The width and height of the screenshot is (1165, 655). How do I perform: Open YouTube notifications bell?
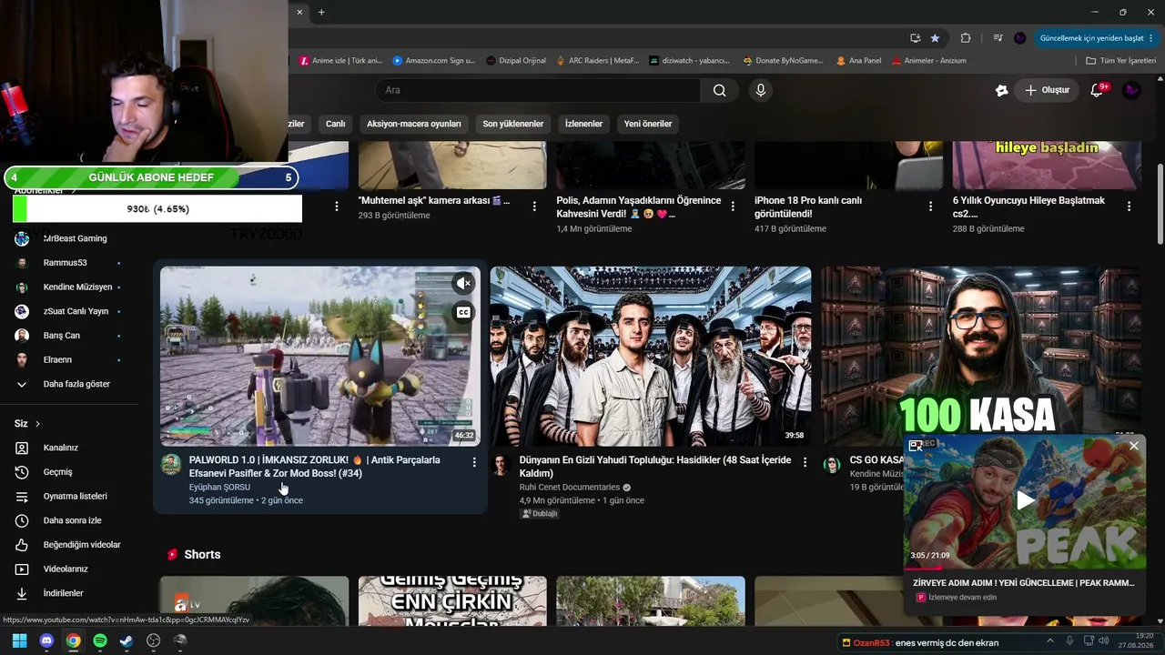tap(1098, 90)
